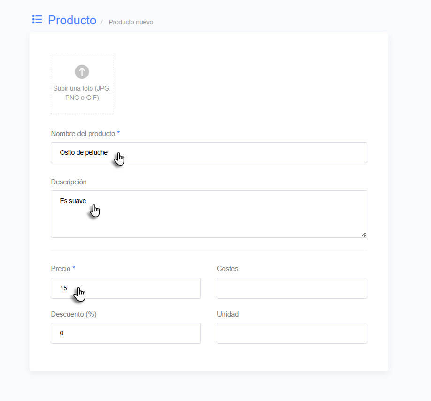The image size is (431, 401).
Task: Focus the Nombre del producto field
Action: (209, 153)
